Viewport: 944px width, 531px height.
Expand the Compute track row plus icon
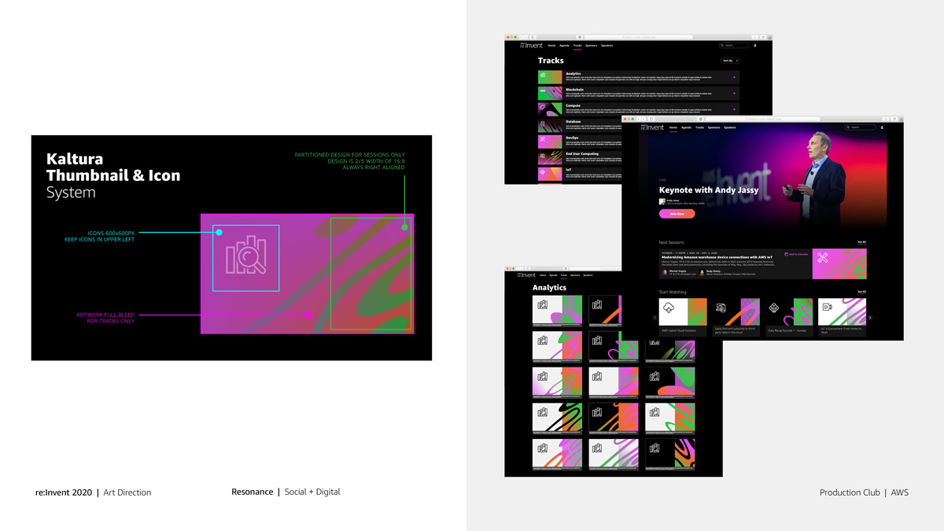[735, 109]
